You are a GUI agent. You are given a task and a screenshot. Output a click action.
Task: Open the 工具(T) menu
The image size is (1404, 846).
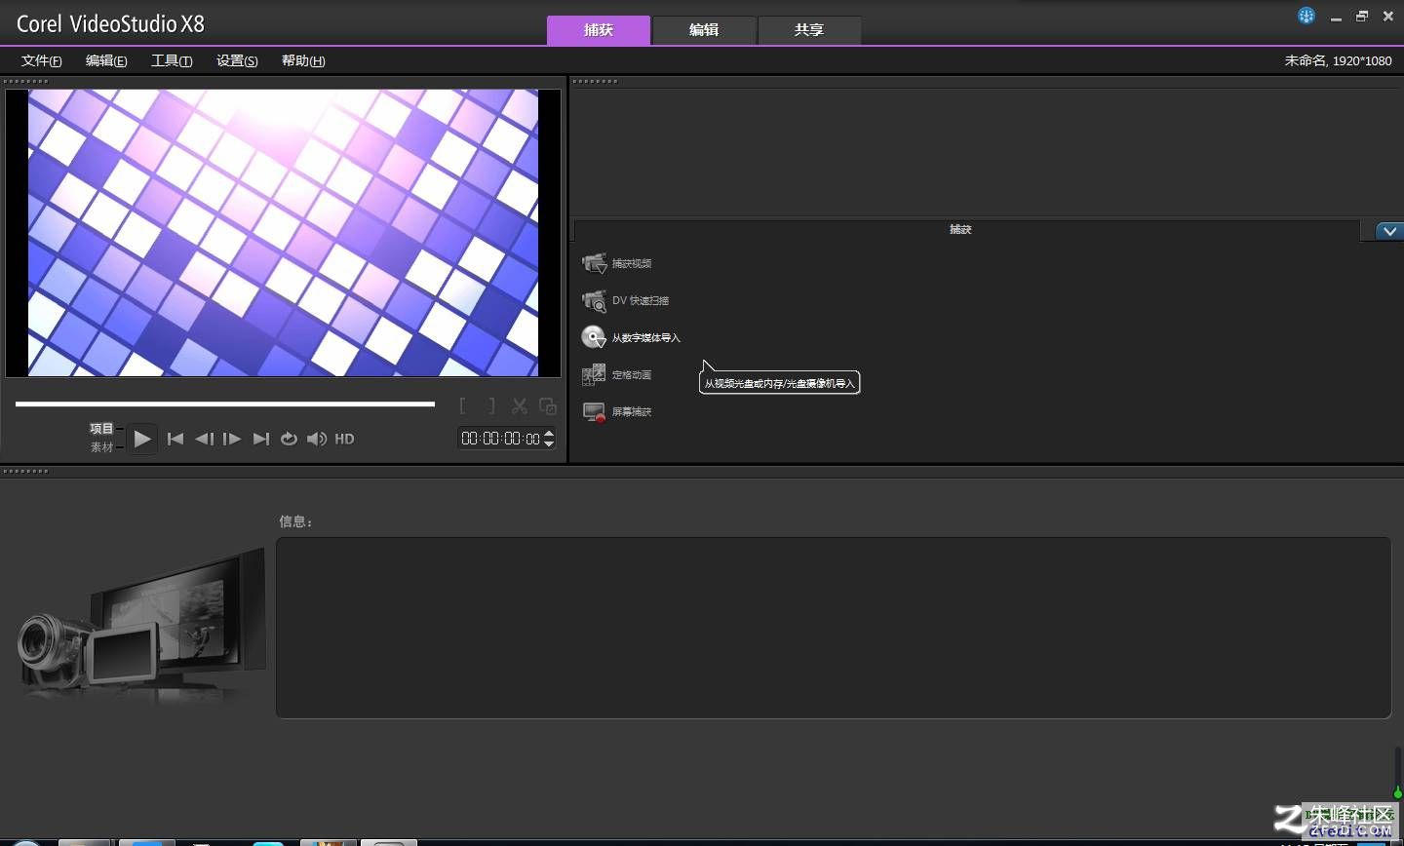(x=172, y=60)
